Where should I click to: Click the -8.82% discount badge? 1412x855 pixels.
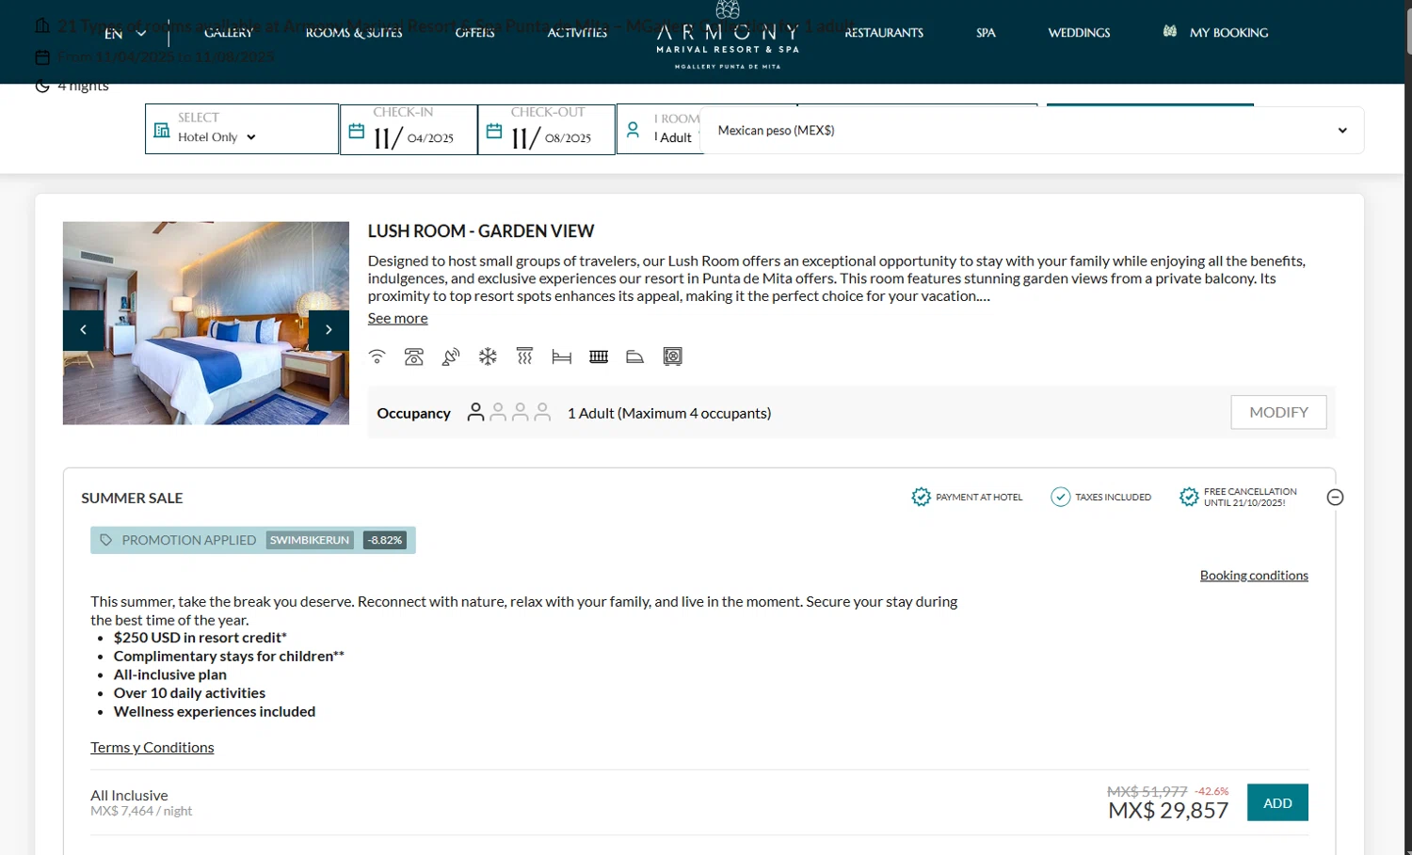[x=385, y=540]
